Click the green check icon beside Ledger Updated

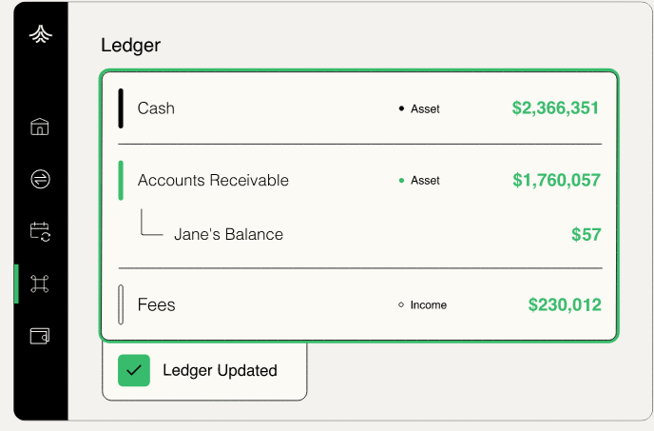tap(134, 370)
